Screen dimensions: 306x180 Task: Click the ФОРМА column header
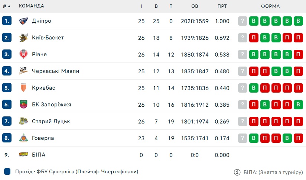pyautogui.click(x=270, y=6)
